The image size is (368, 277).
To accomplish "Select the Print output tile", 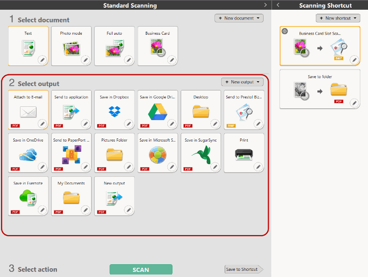I will point(244,152).
